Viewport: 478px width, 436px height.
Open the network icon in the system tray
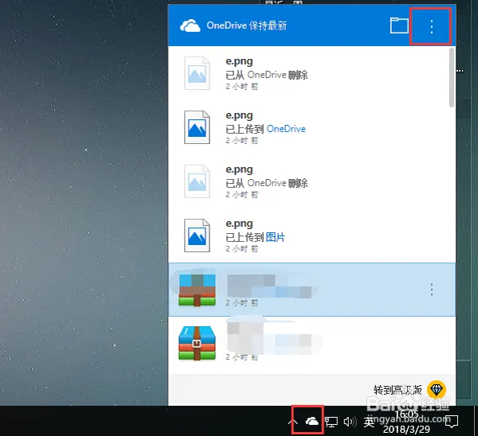[x=331, y=422]
